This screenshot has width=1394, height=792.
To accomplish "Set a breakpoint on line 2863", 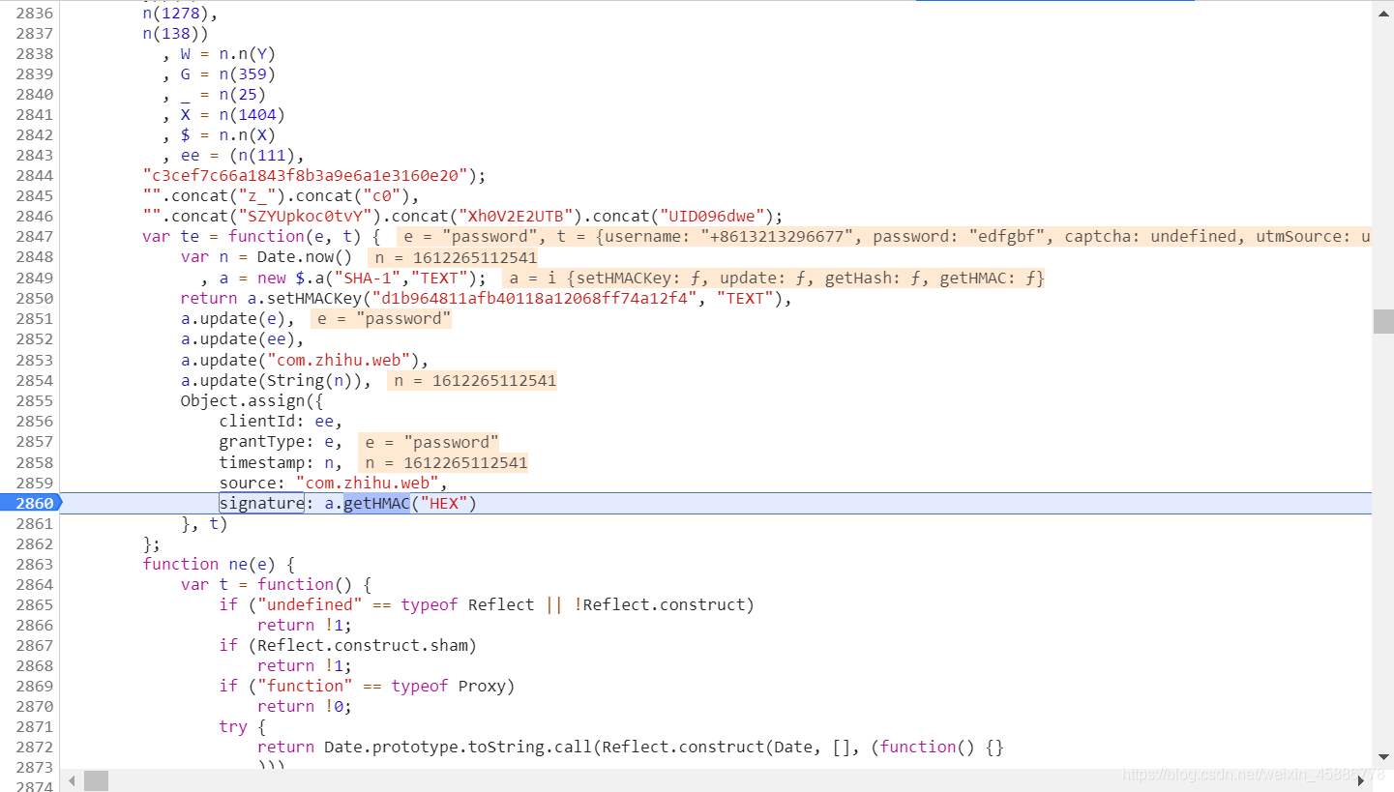I will click(x=35, y=564).
